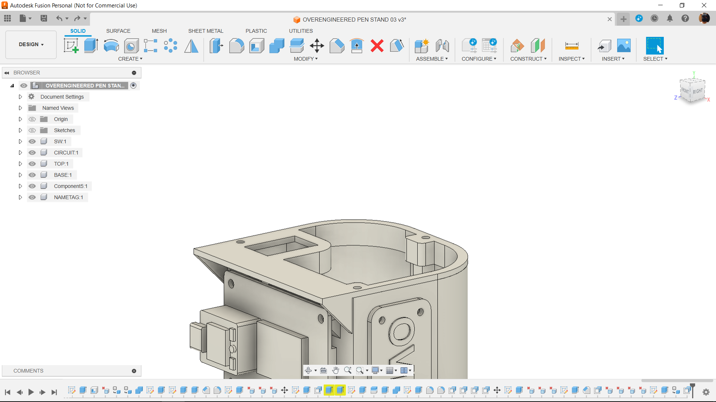Hide the CIRCUIT:1 component
The image size is (716, 402).
32,153
